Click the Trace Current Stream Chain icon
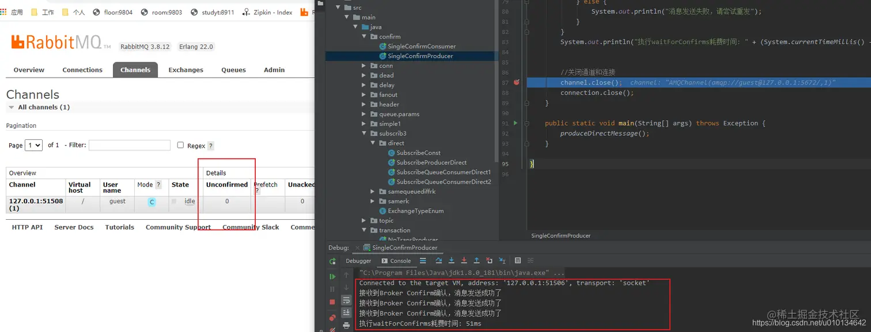Viewport: 871px width, 332px height. [x=531, y=261]
